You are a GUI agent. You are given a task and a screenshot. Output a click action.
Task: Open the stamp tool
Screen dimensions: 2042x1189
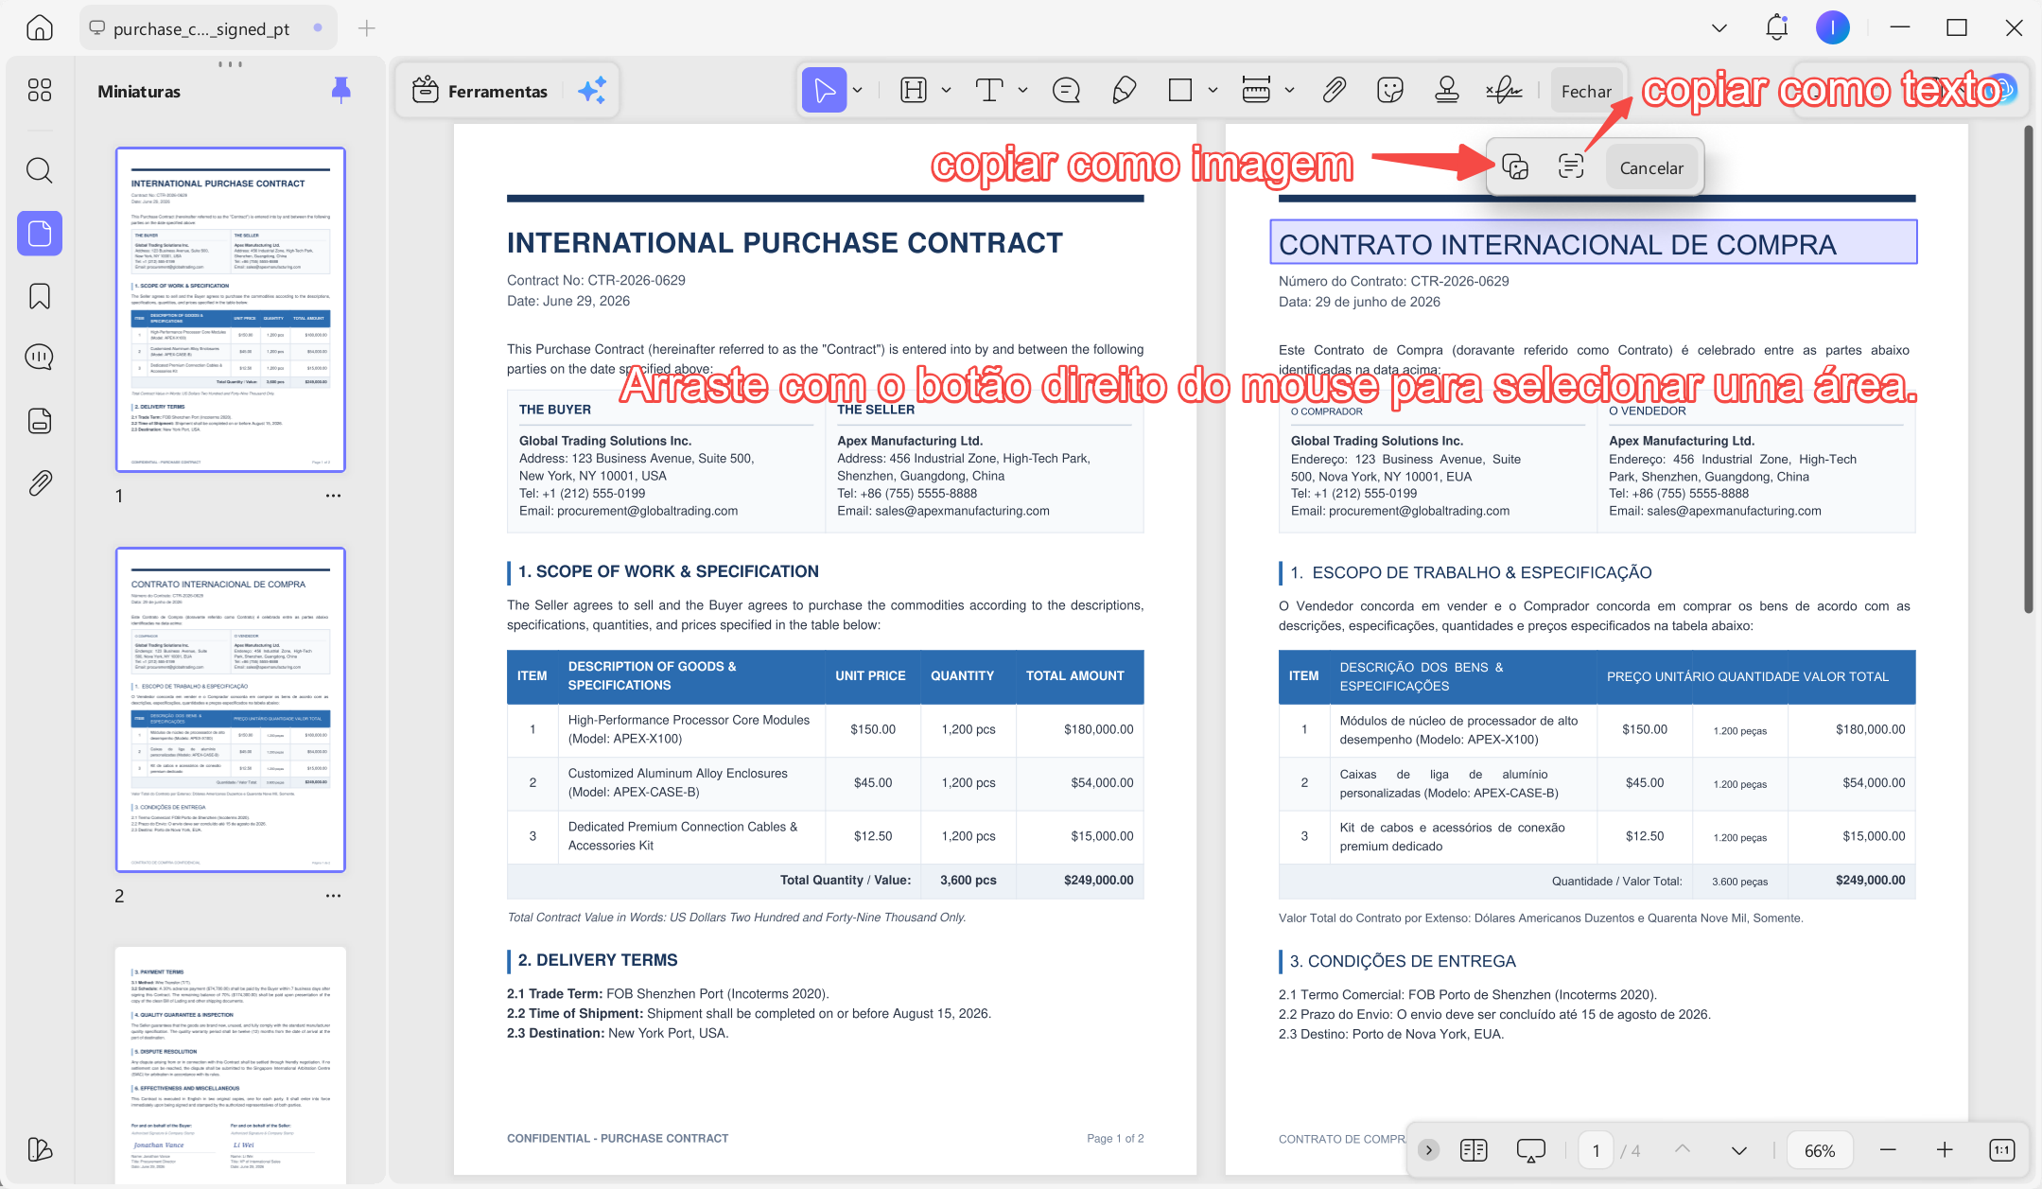(1447, 91)
